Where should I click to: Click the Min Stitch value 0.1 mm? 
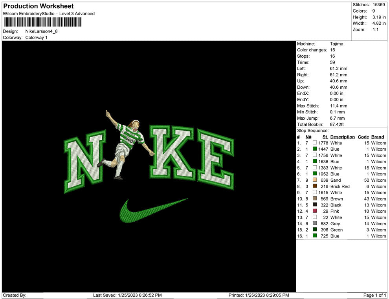[x=337, y=112]
